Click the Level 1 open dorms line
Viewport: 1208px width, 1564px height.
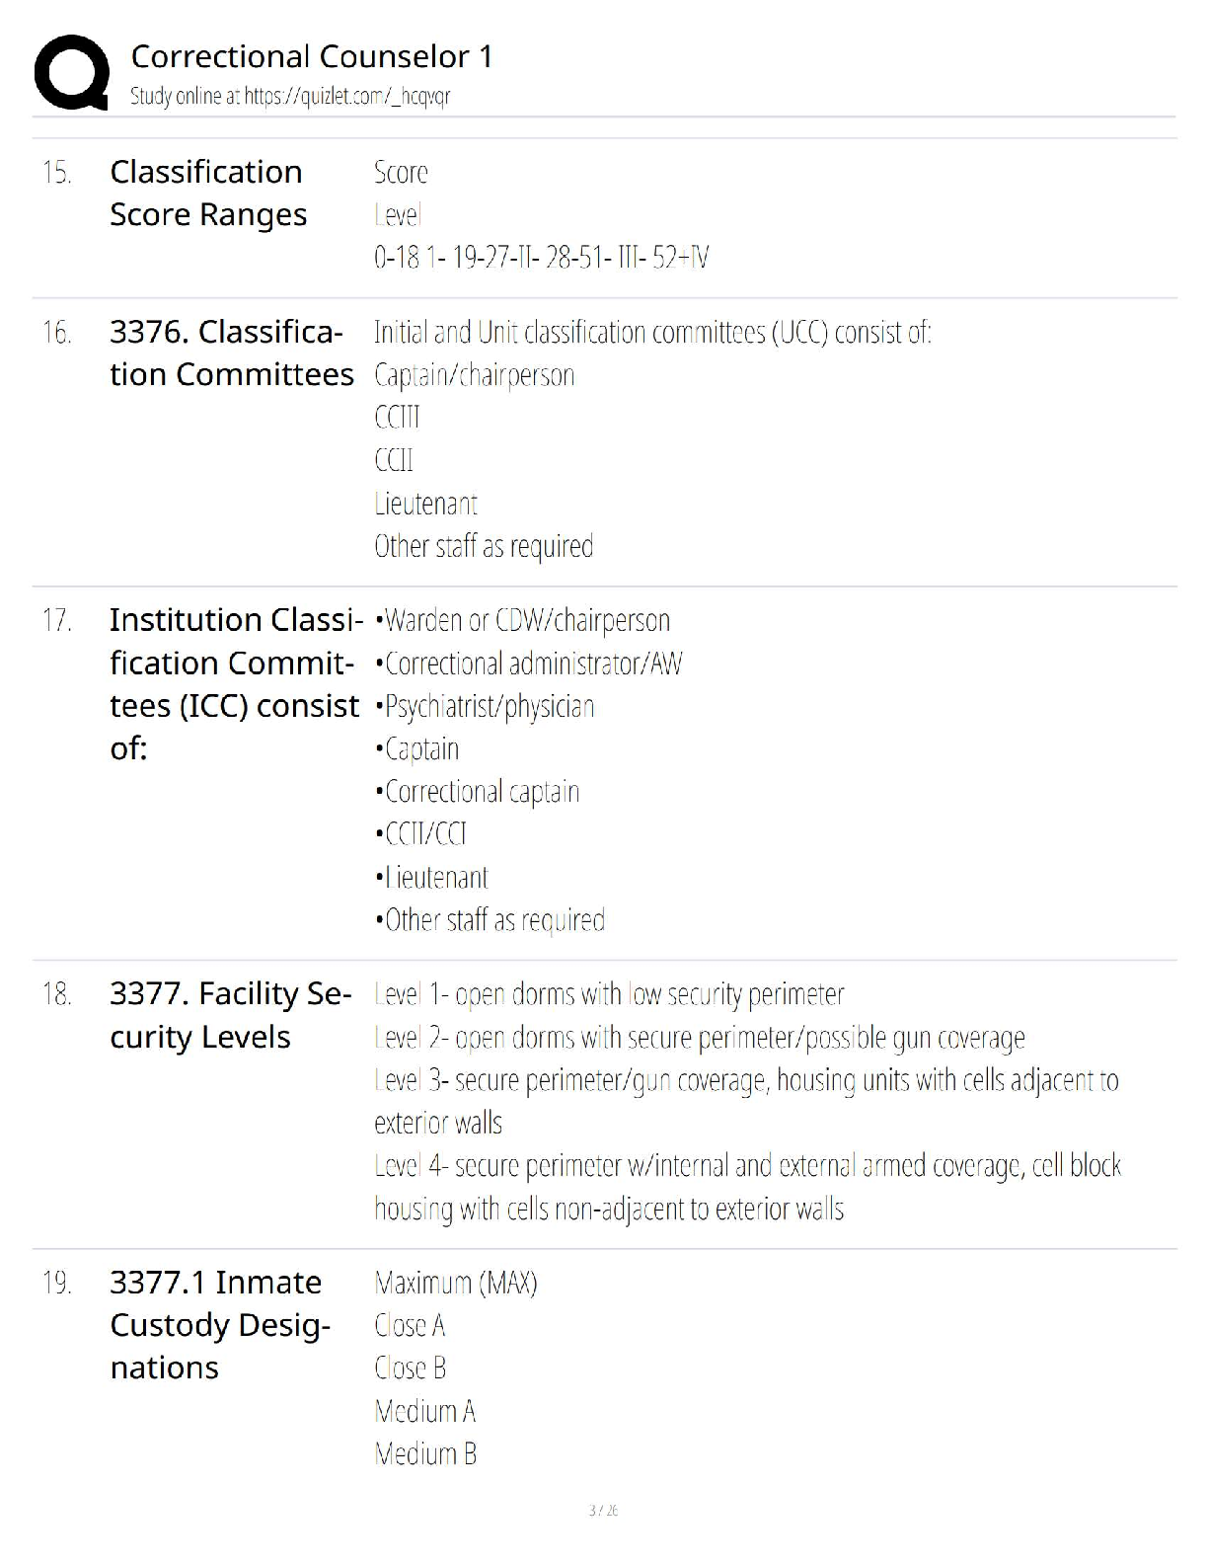[x=609, y=994]
